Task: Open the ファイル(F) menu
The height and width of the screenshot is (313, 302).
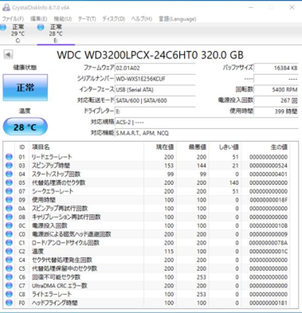Action: (x=13, y=19)
